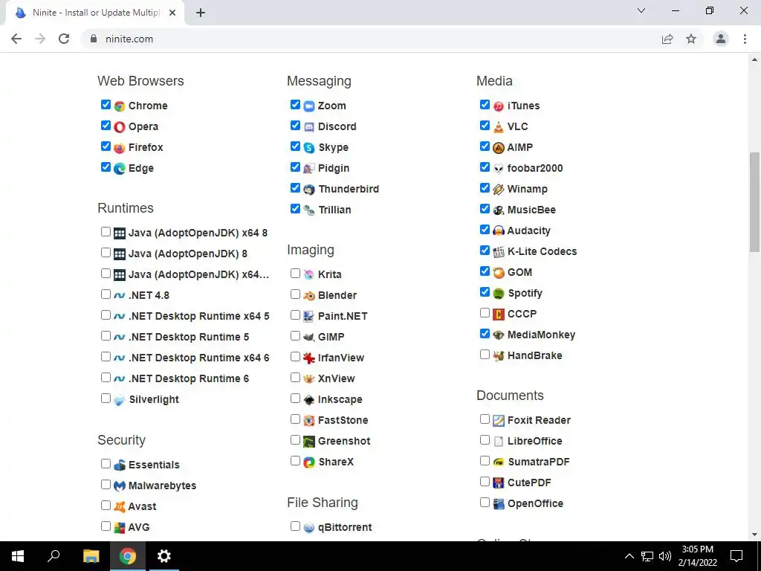Check the GIMP checkbox
Image resolution: width=761 pixels, height=571 pixels.
click(x=295, y=336)
